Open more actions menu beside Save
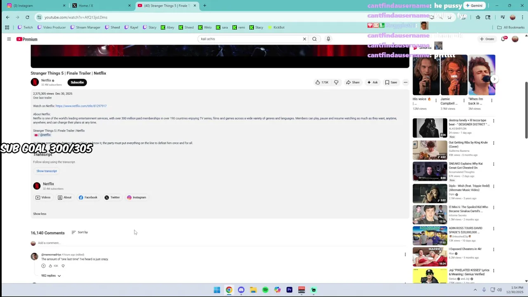This screenshot has width=528, height=297. pos(405,82)
